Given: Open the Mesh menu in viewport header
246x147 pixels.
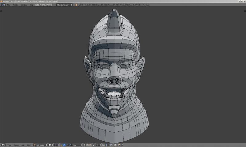Looking at the screenshot, I should [x=29, y=145].
